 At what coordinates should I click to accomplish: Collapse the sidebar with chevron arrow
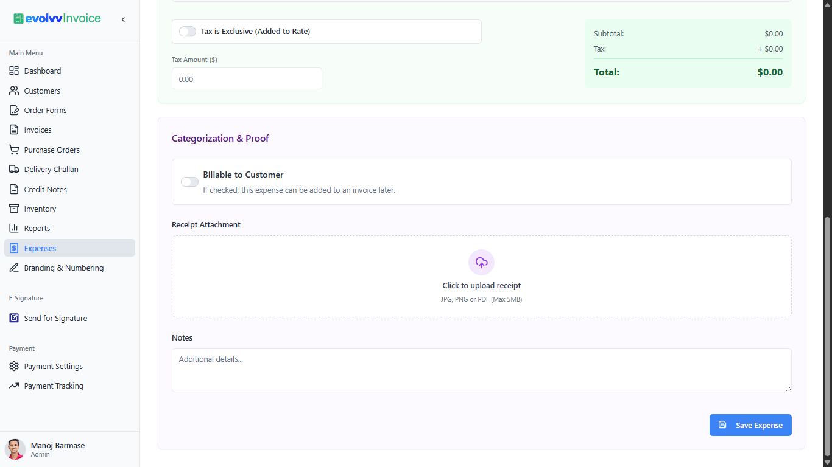point(123,19)
